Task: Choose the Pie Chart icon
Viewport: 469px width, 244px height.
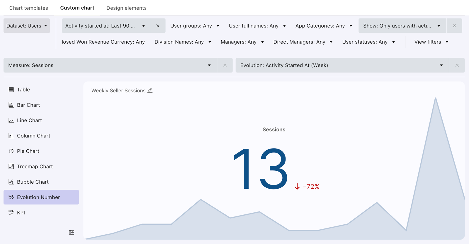Action: [11, 151]
